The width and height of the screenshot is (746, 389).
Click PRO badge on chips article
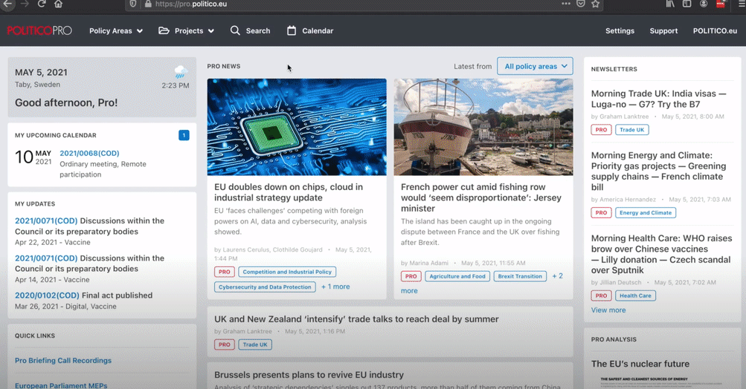point(224,272)
